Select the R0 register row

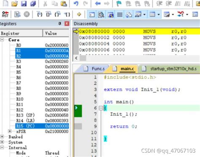pos(42,45)
